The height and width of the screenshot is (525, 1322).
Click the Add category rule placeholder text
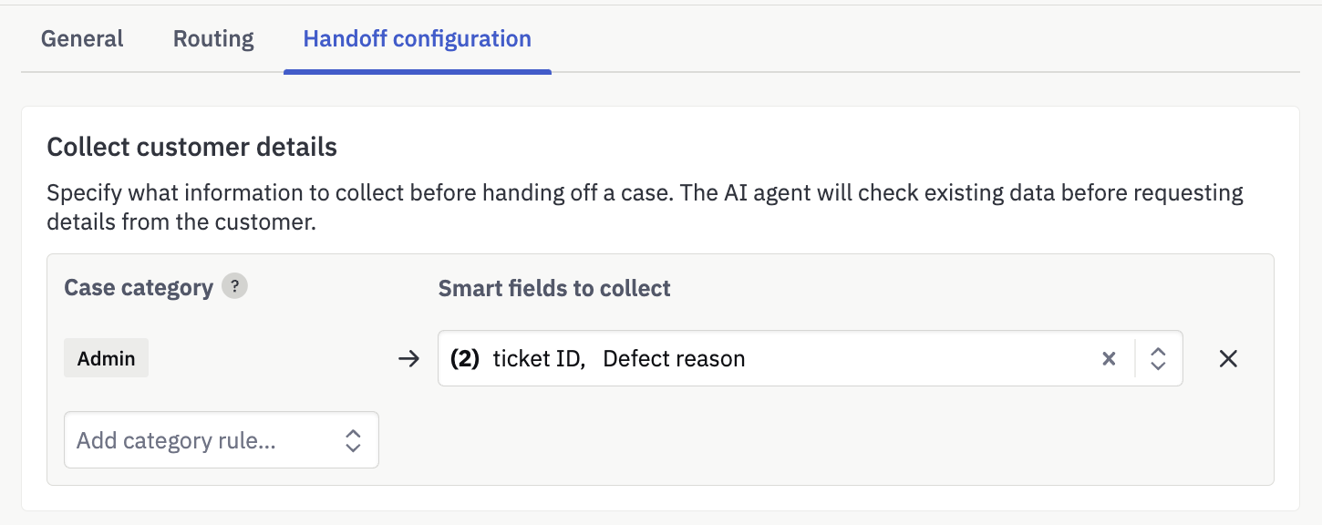click(176, 441)
